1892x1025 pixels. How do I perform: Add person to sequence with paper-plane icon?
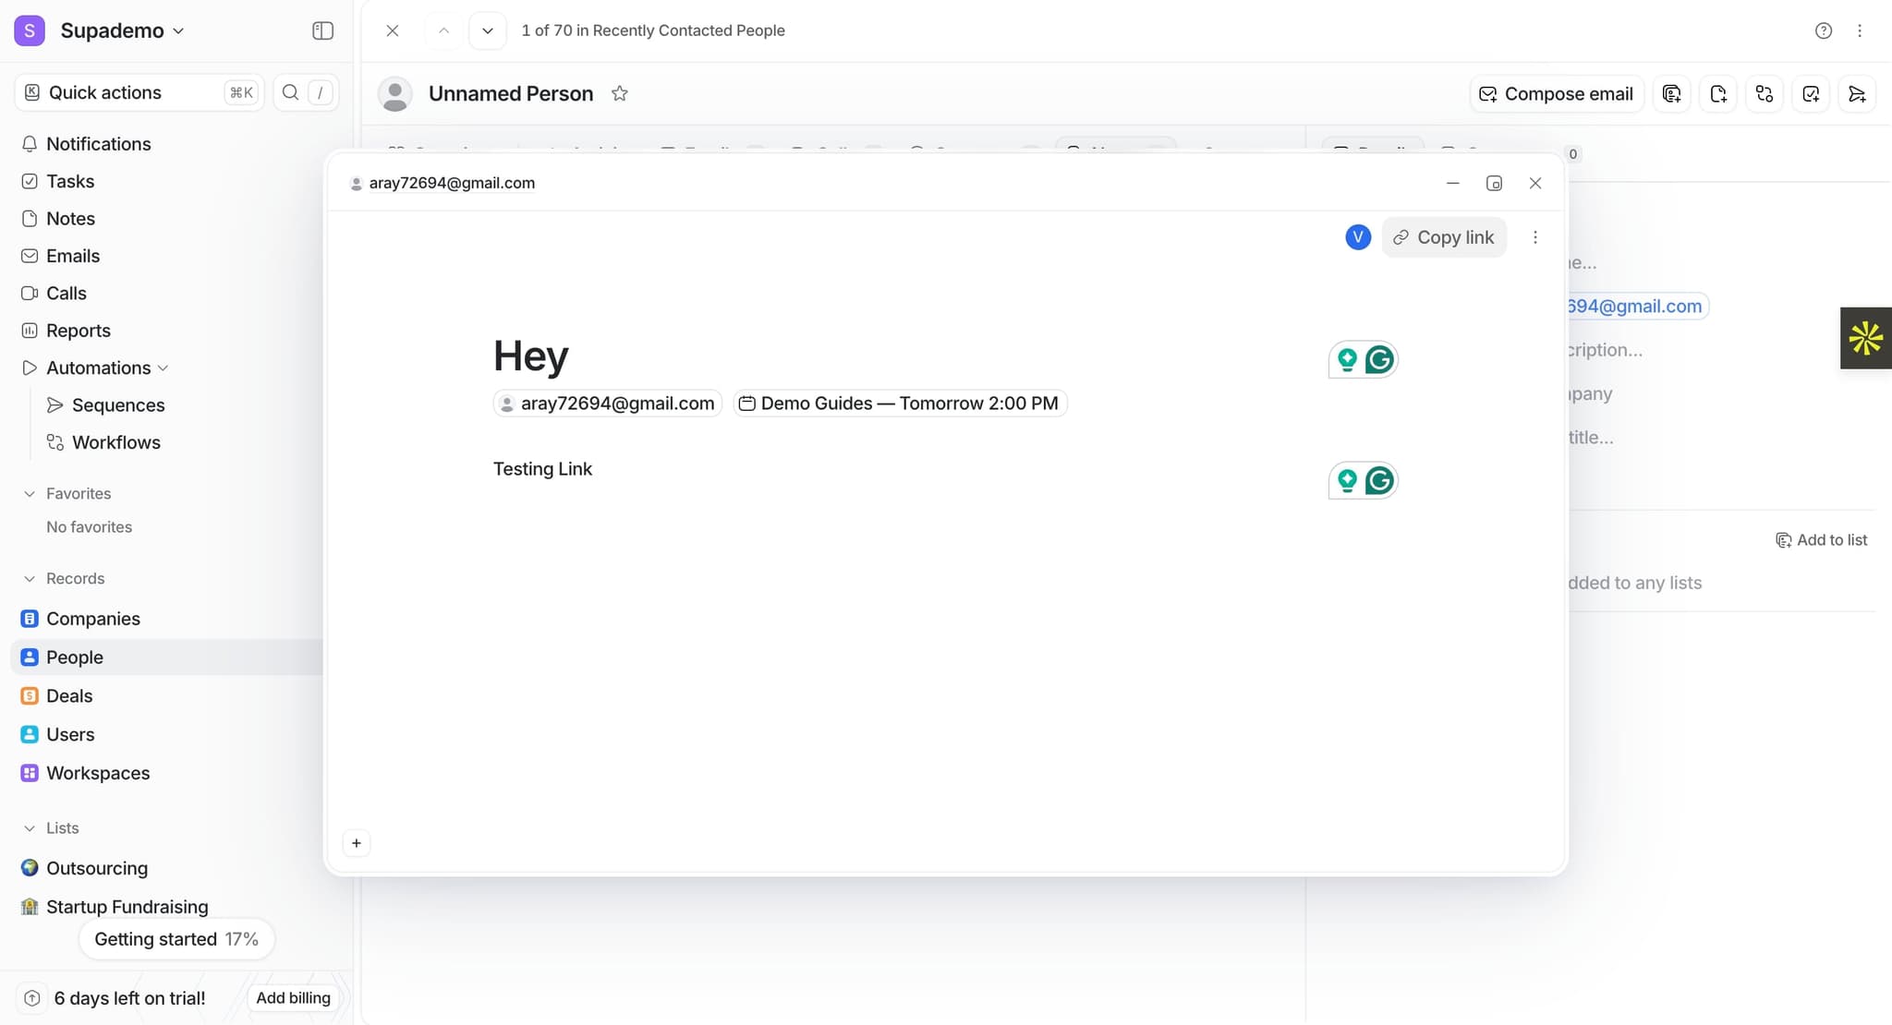pos(1857,93)
